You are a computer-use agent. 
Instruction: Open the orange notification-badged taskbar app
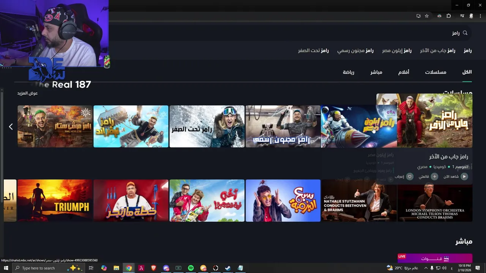[x=203, y=268]
